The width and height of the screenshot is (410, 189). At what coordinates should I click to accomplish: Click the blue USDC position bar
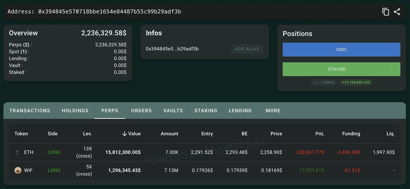pyautogui.click(x=341, y=49)
